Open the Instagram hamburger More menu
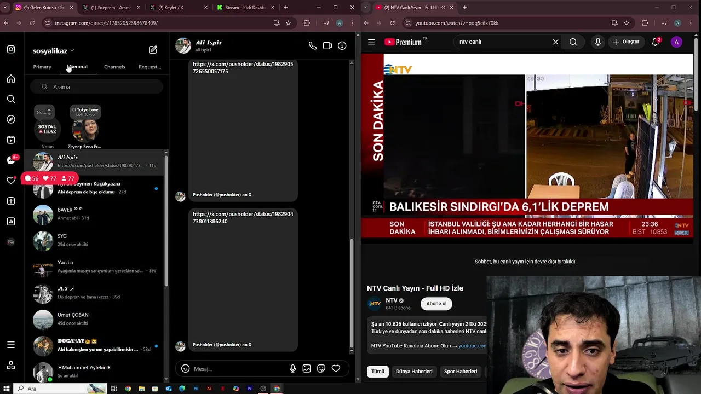The height and width of the screenshot is (394, 701). pyautogui.click(x=11, y=345)
